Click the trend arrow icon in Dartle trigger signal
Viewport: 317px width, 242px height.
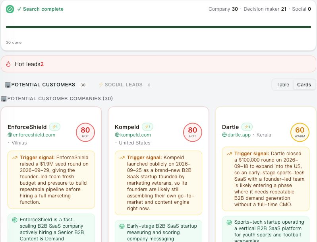(229, 154)
